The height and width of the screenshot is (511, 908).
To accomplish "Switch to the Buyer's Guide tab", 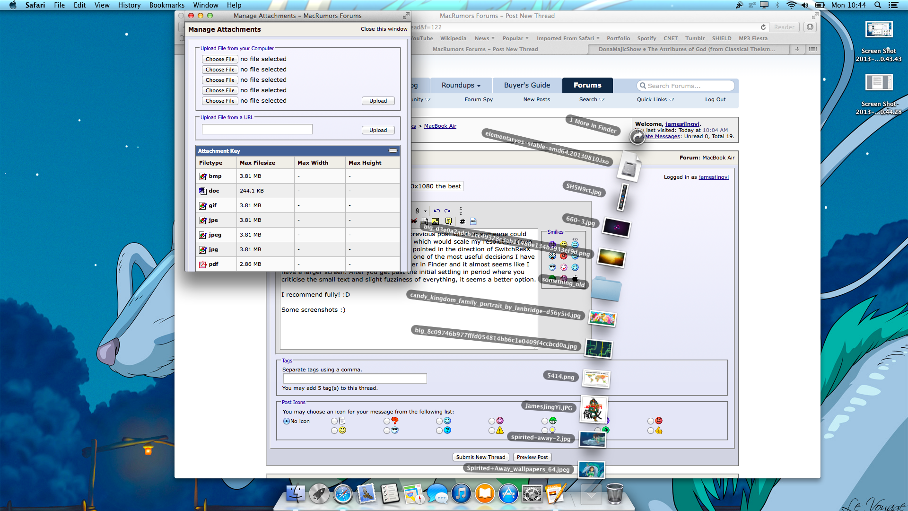I will 527,85.
